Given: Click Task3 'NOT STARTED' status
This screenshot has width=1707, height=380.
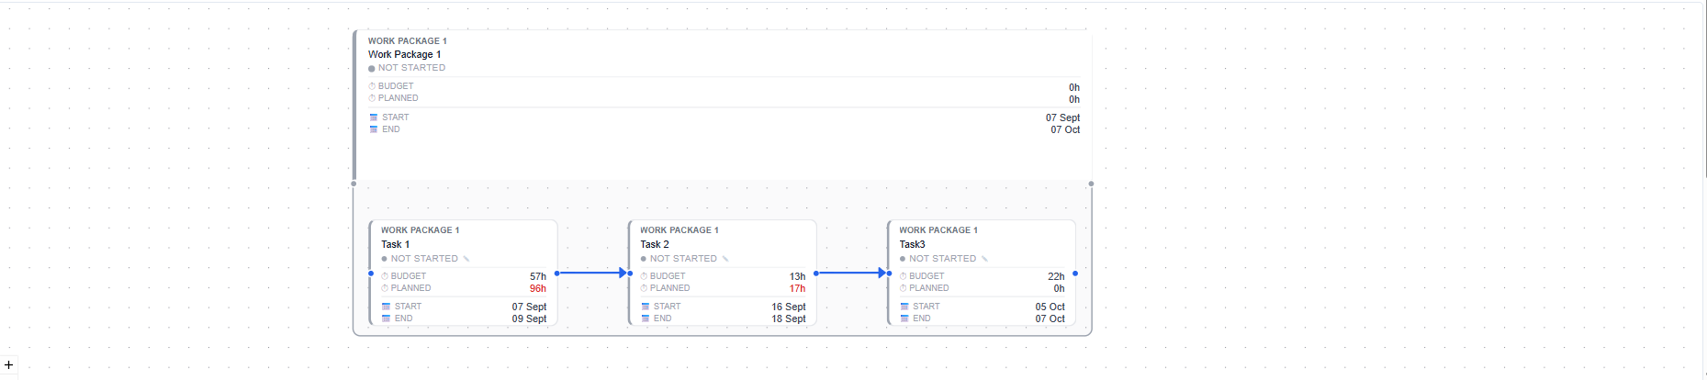Looking at the screenshot, I should [x=942, y=259].
